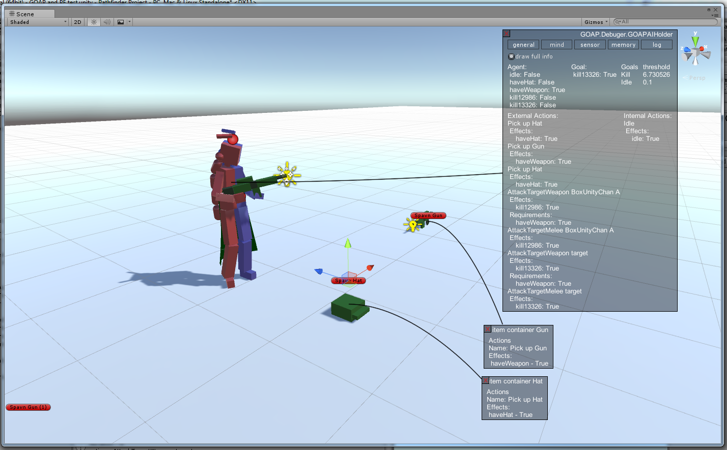Click the threshold value 6.730526
The width and height of the screenshot is (727, 450).
coord(656,75)
